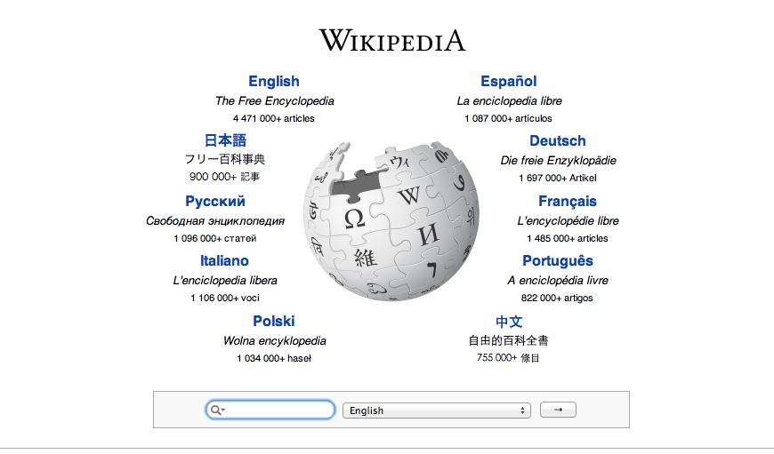Visit the Italiano Wikipedia
The width and height of the screenshot is (774, 454).
[x=224, y=261]
